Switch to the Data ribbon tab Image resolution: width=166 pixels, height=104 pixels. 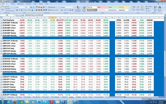tap(35, 4)
